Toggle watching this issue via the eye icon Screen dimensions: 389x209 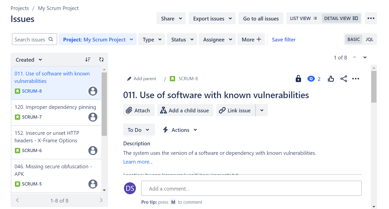[311, 79]
